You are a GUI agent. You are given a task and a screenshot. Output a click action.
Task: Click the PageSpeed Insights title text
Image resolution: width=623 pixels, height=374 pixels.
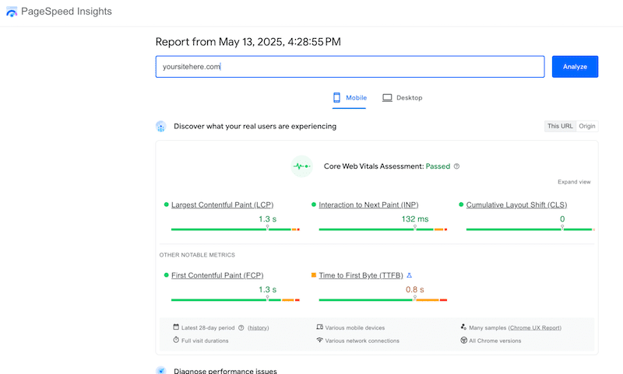[66, 12]
